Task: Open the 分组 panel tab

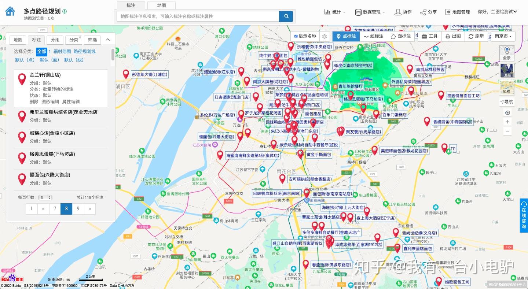Action: click(x=55, y=40)
